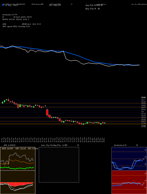Click the 'Stochastics & RSI' panel title
Image resolution: width=147 pixels, height=194 pixels.
[x=126, y=145]
